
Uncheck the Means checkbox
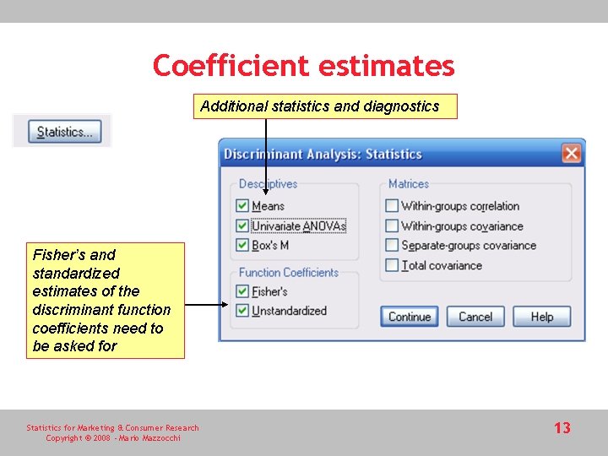[x=242, y=205]
